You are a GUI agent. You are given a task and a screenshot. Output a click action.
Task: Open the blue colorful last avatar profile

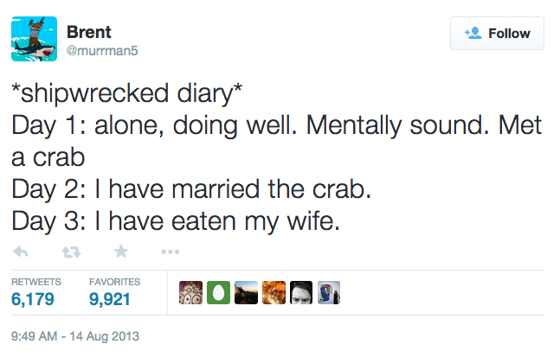[328, 292]
